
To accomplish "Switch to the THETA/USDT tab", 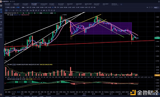I will pyautogui.click(x=44, y=4).
